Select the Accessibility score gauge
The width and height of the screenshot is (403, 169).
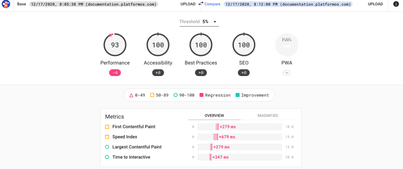158,45
